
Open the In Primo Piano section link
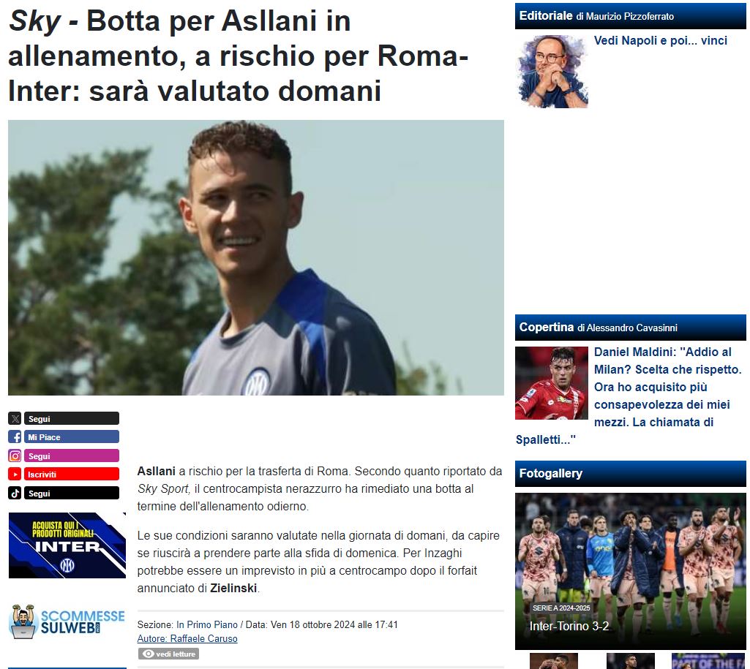tap(206, 624)
